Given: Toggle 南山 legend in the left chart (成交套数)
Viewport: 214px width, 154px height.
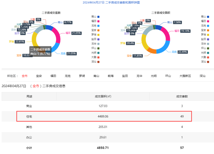Looking at the screenshot, I should (x=95, y=17).
